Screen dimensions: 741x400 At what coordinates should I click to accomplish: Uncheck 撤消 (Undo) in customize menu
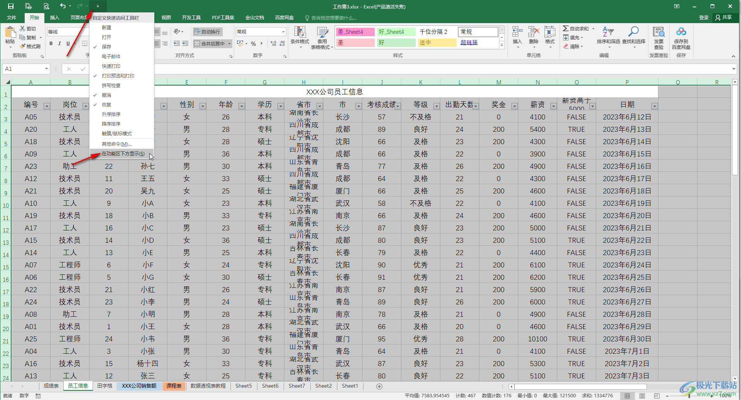click(x=122, y=95)
